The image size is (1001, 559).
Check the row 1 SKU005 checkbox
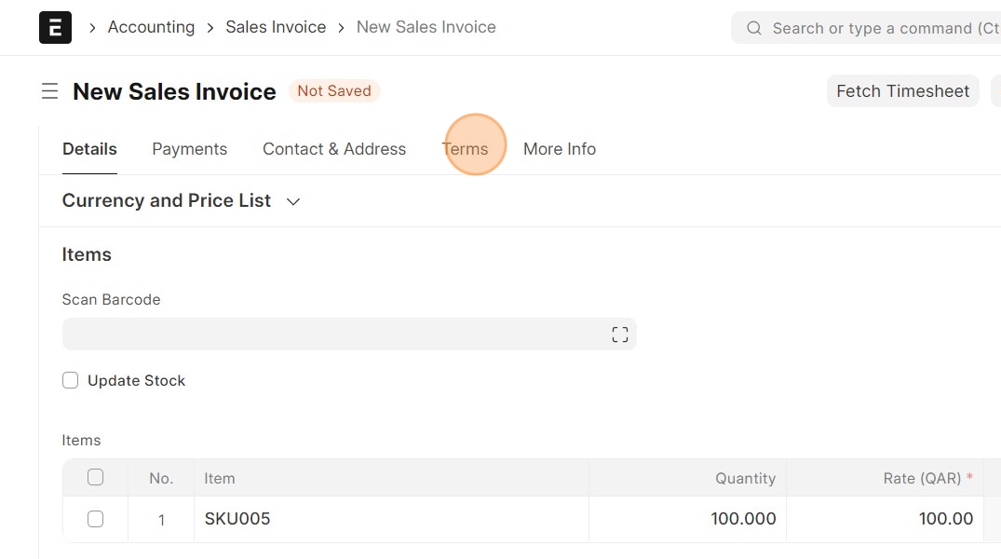95,519
